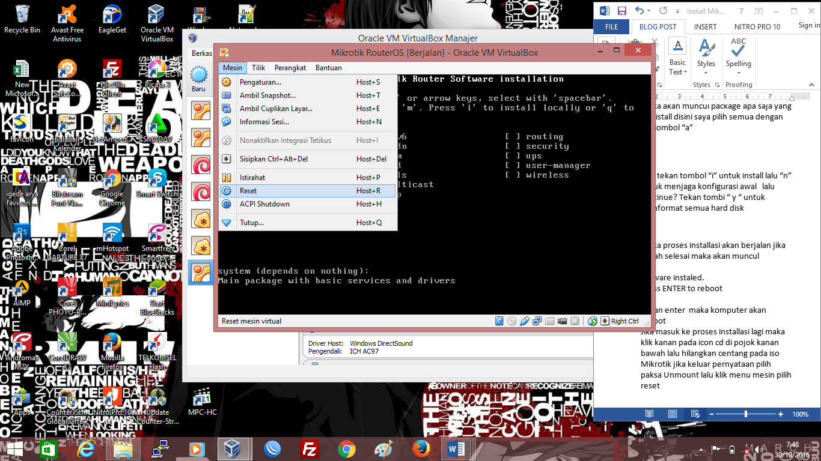Click the Internet Explorer taskbar icon

(x=86, y=449)
